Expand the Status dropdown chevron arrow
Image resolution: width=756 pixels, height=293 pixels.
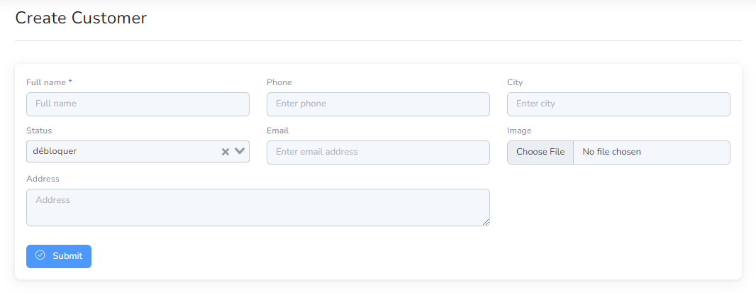click(240, 151)
